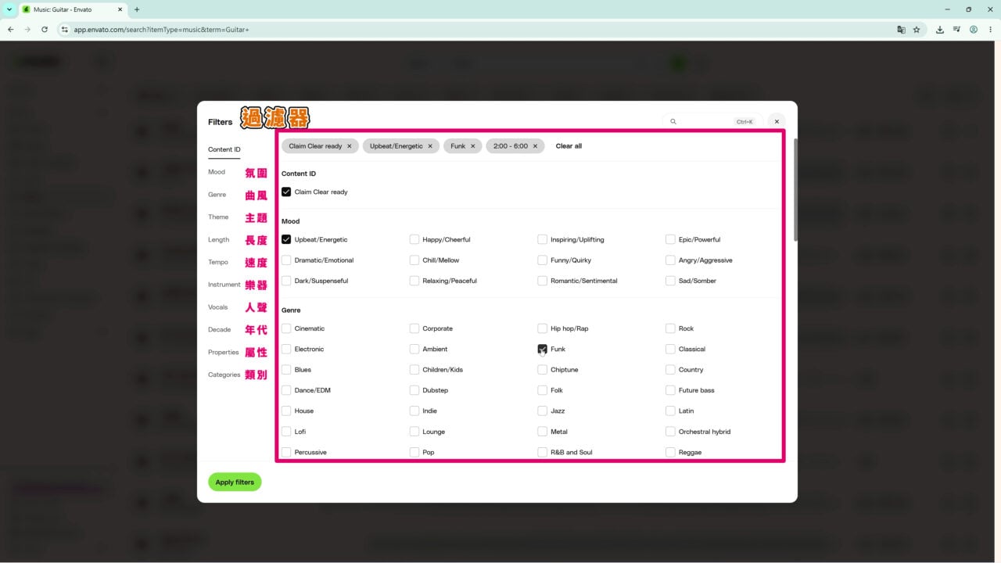Uncheck Claim Clear ready
The height and width of the screenshot is (563, 1001).
pyautogui.click(x=286, y=192)
